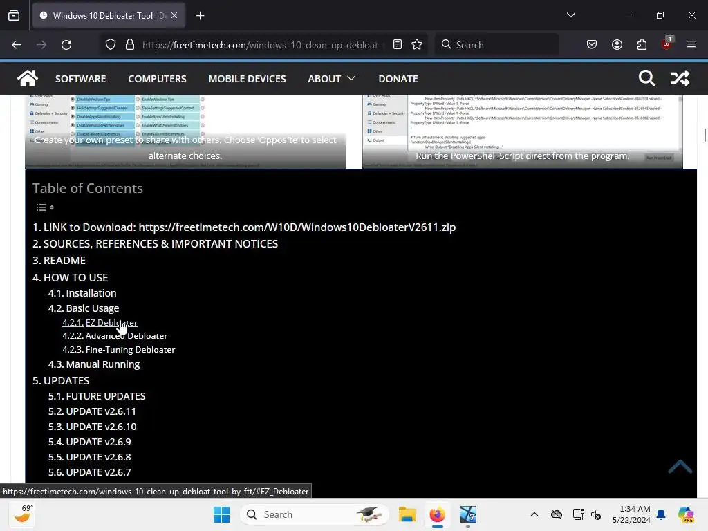
Task: Follow the 4.2.1 EZ Debloater link
Action: 100,323
